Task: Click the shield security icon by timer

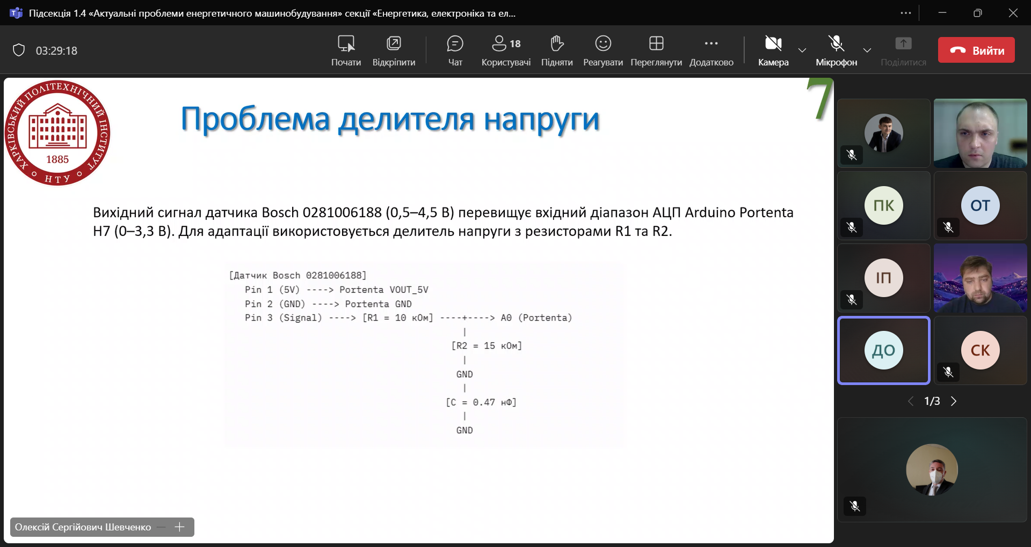Action: click(19, 50)
